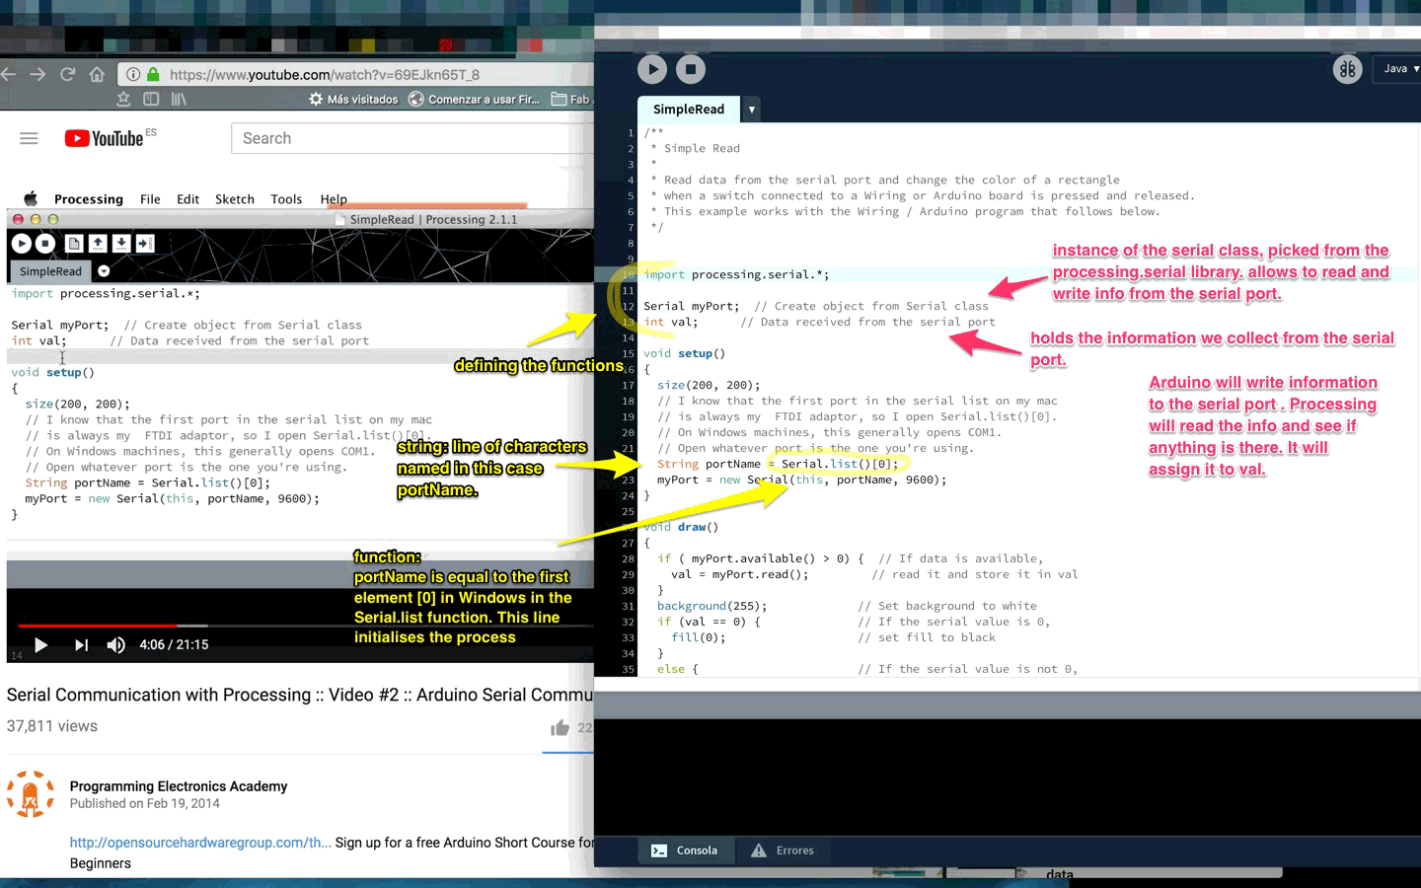Select the SimpleRead tab in the video
Viewport: 1421px width, 888px height.
pos(50,271)
